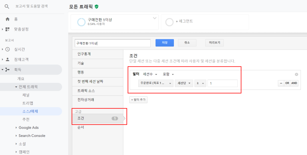The image size is (307, 155).
Task: Add a segment via + 세그먼트
Action: (184, 21)
